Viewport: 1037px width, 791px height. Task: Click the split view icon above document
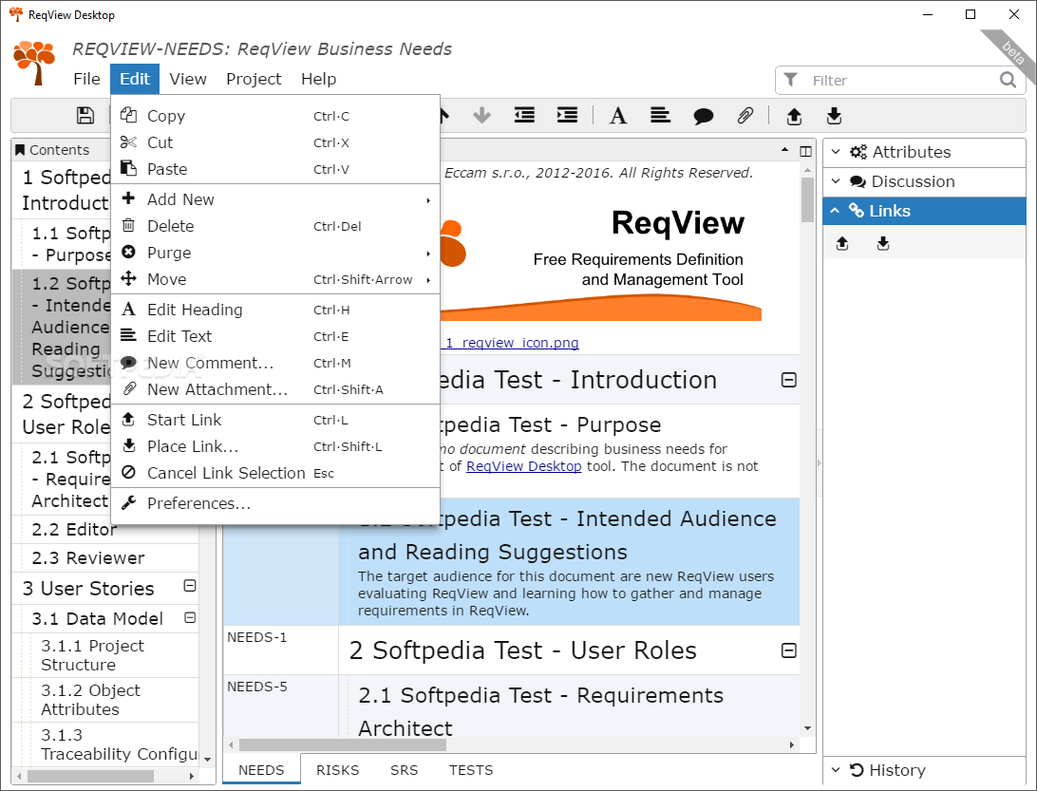click(805, 151)
